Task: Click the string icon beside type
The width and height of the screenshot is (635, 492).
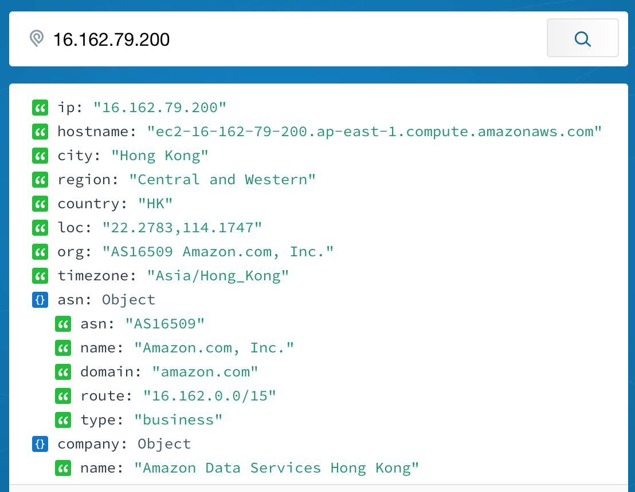Action: click(x=63, y=420)
